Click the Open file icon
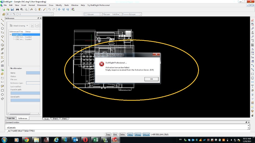Viewport: 255px width, 143px height. [8, 10]
